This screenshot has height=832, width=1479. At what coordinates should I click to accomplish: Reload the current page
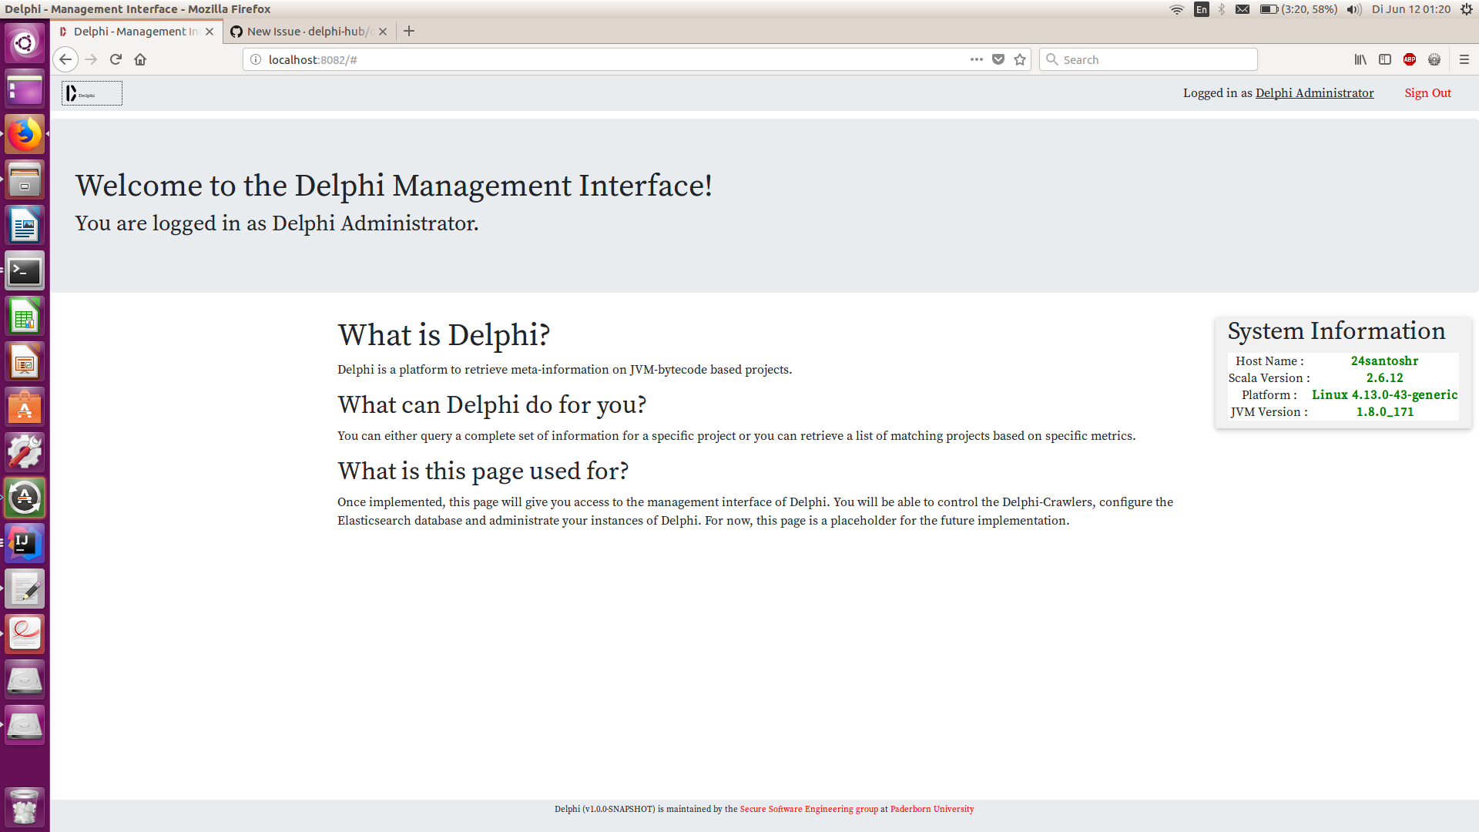pyautogui.click(x=115, y=59)
